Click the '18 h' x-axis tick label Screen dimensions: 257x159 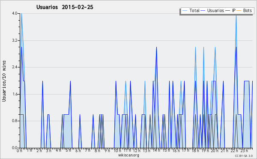pyautogui.click(x=195, y=150)
